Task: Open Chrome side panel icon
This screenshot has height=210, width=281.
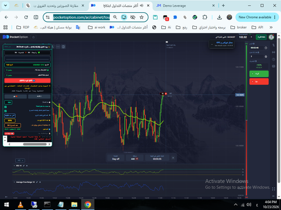Action: pyautogui.click(x=36, y=17)
